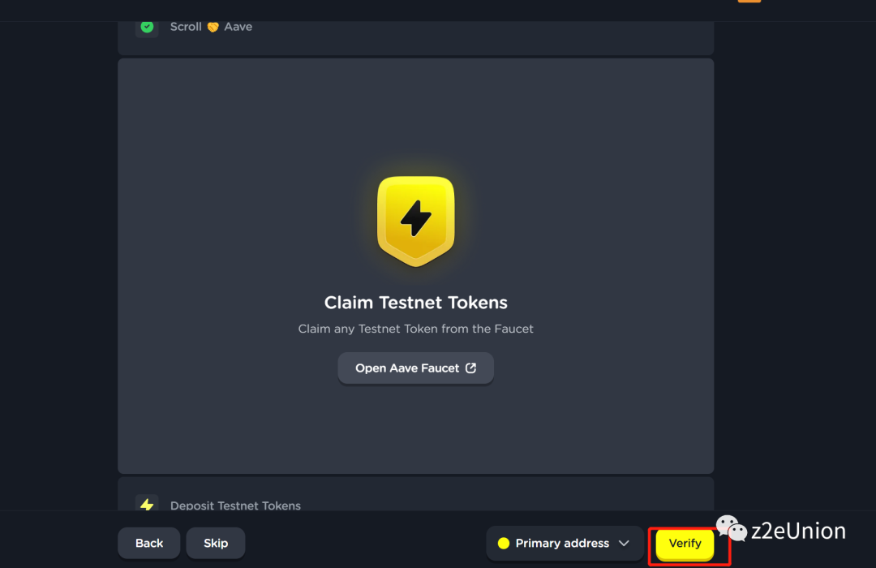The height and width of the screenshot is (568, 876).
Task: Skip this step using Skip
Action: [x=216, y=543]
